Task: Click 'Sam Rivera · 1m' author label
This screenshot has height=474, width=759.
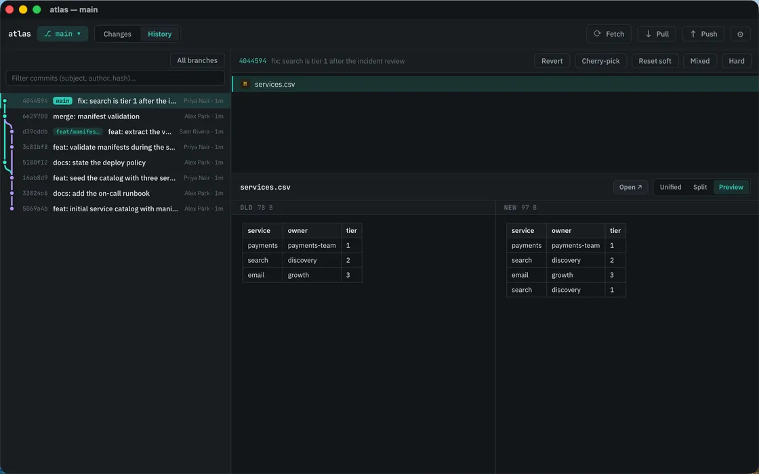Action: click(x=201, y=131)
